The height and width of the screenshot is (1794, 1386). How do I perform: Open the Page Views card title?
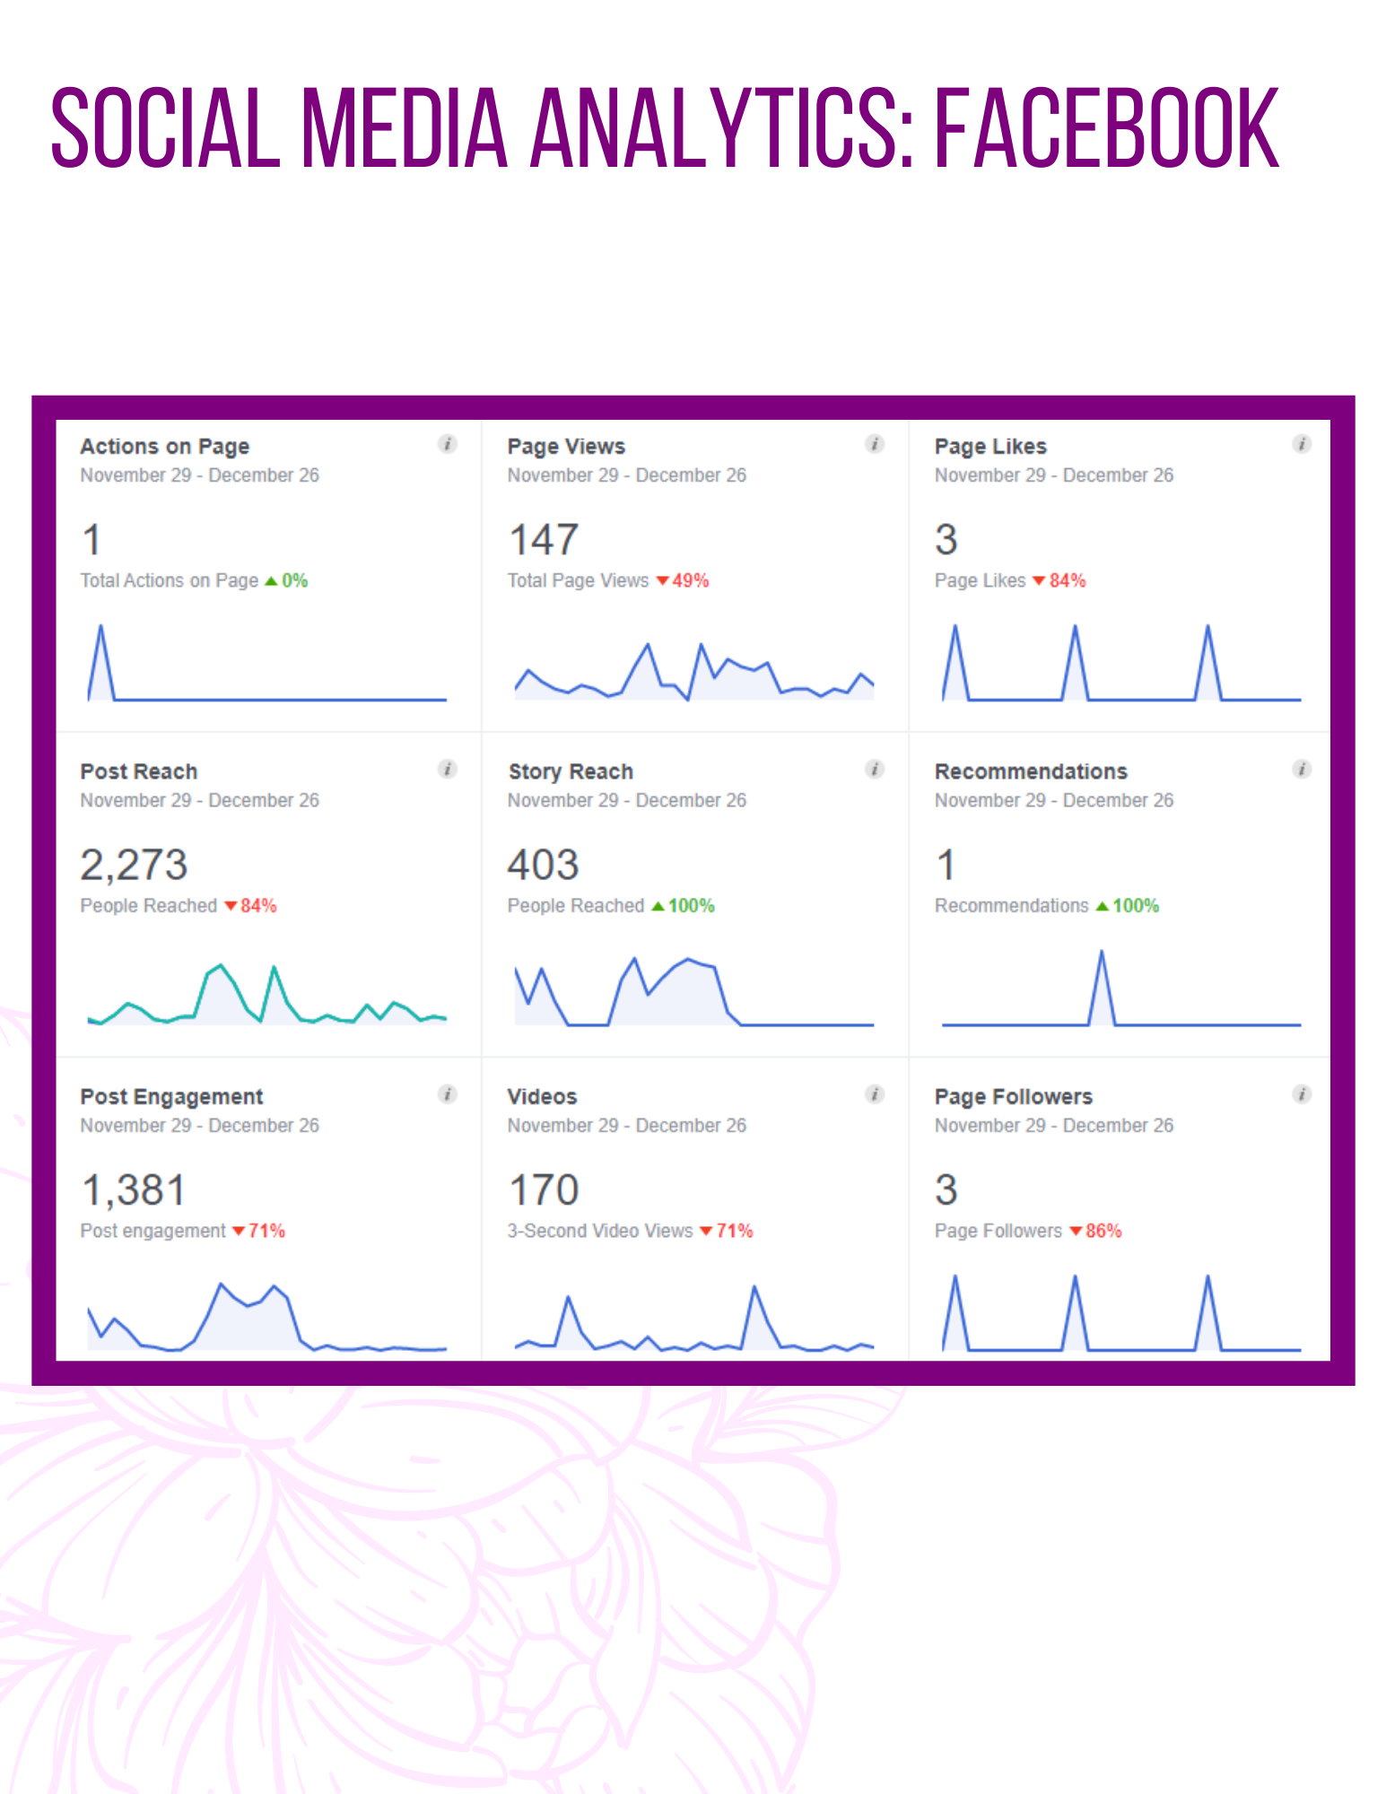[x=566, y=446]
